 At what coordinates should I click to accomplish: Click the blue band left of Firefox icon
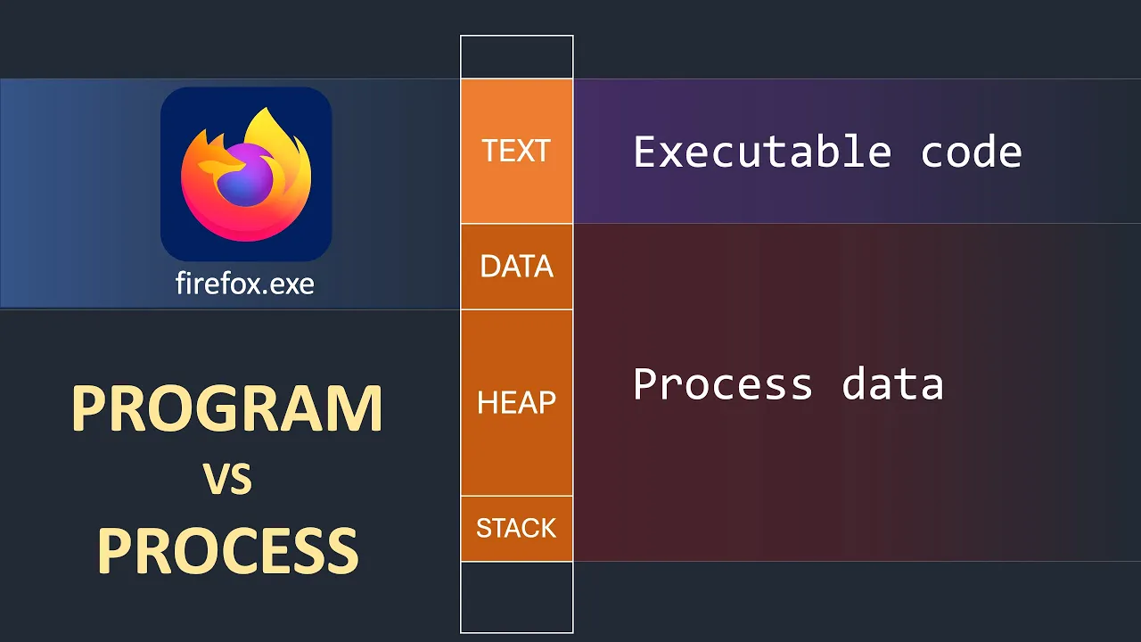[x=80, y=193]
